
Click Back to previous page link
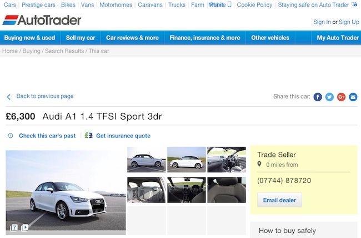coord(45,96)
